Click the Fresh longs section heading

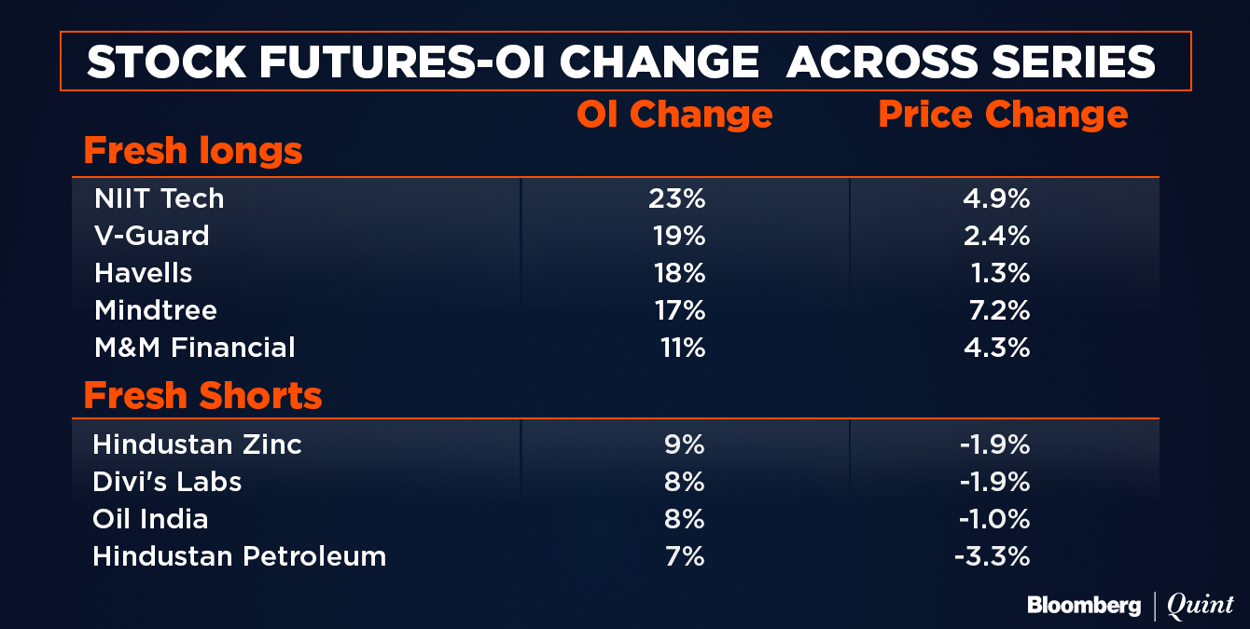point(193,150)
